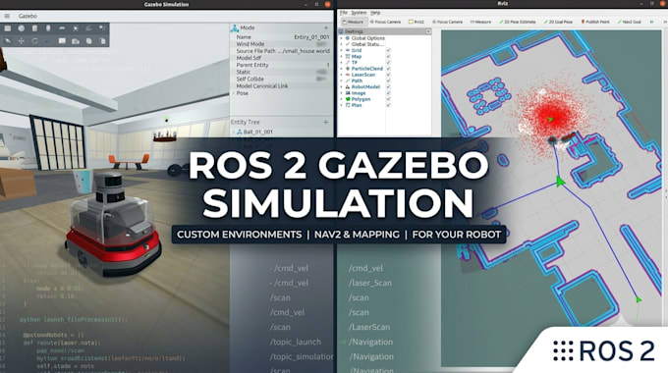Click the plus icon on Entity Tree panel
This screenshot has width=668, height=373.
click(x=326, y=122)
